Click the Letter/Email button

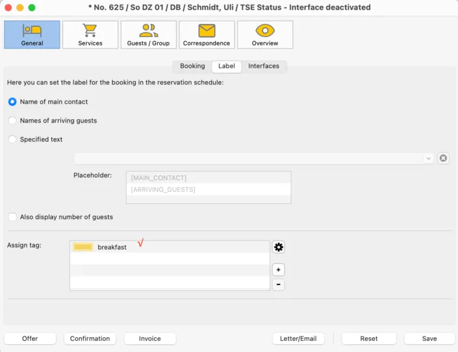click(298, 338)
